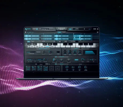Viewport: 123px width, 107px height.
Task: Click the Antares logo
Action: pos(28,29)
